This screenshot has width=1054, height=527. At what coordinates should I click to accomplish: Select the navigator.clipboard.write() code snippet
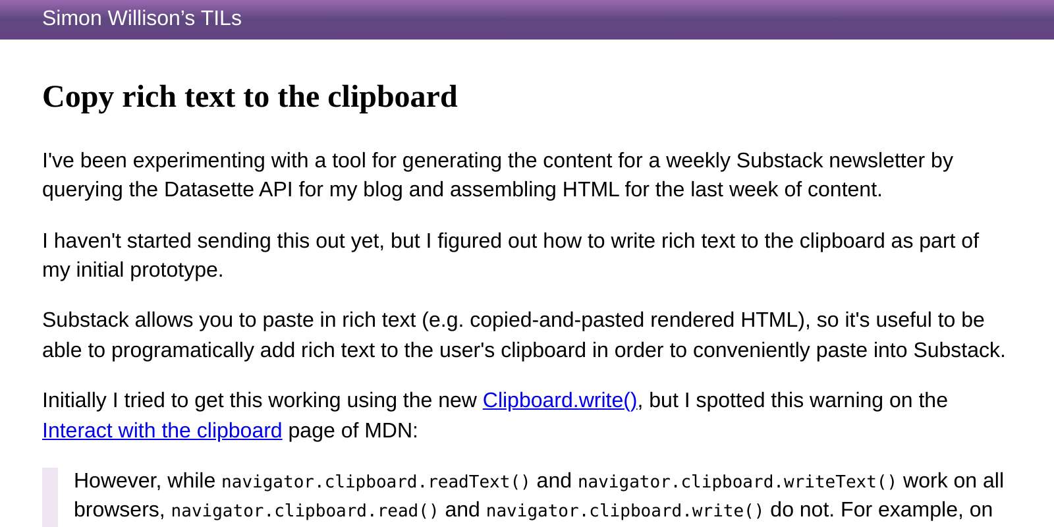click(626, 510)
